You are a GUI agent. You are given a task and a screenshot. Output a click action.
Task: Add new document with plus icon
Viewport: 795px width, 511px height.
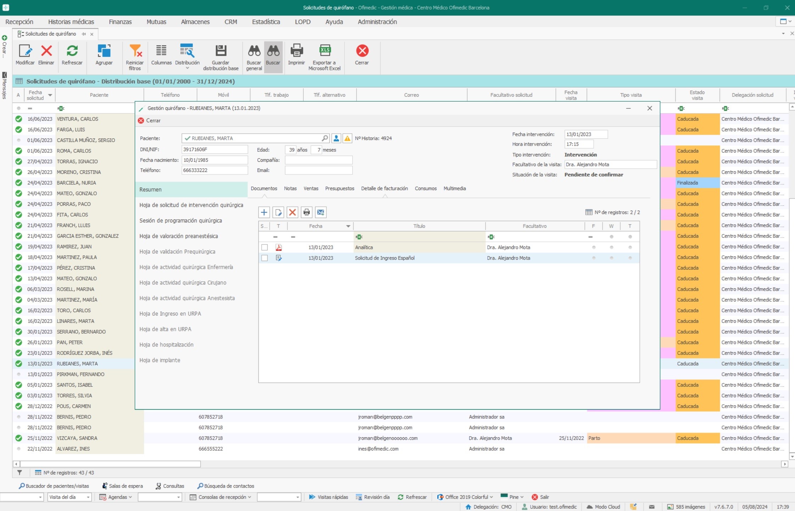pyautogui.click(x=264, y=212)
